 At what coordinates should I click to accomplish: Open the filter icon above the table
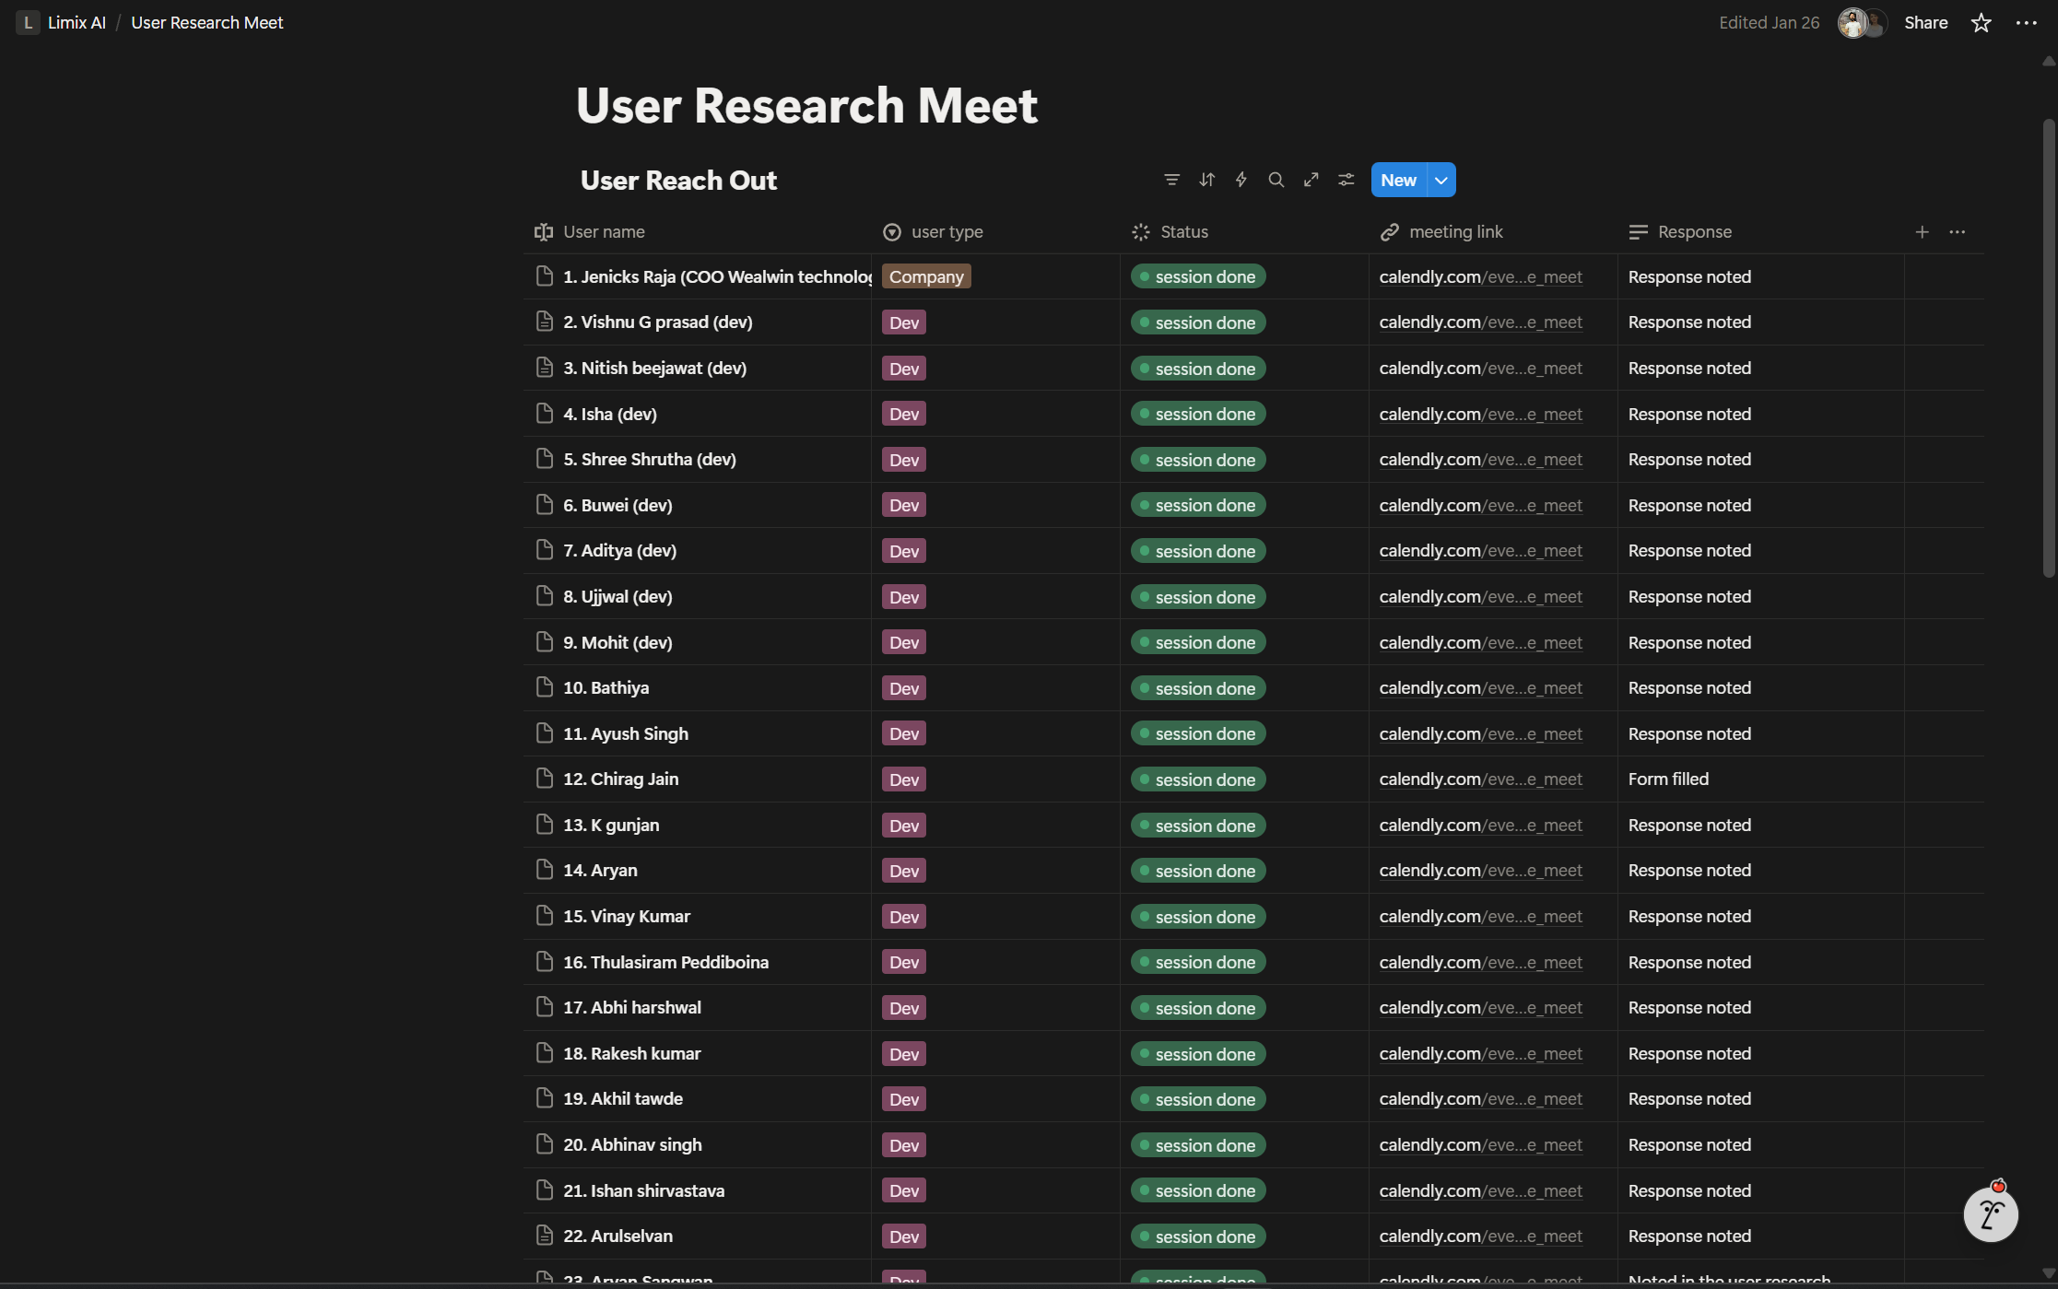1171,180
